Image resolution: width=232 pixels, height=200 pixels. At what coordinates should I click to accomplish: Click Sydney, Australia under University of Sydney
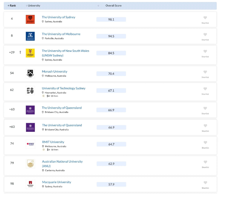pyautogui.click(x=54, y=22)
